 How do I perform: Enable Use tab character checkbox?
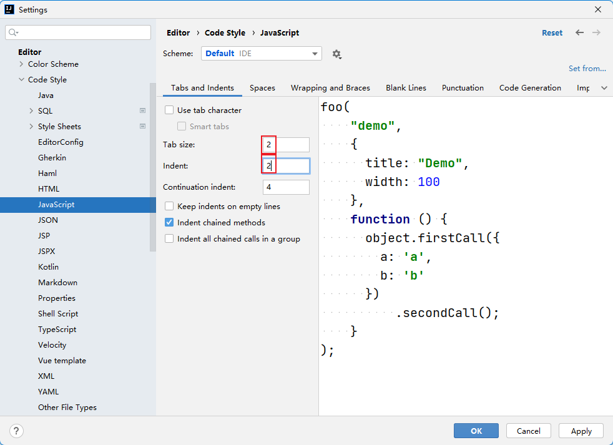[x=169, y=110]
